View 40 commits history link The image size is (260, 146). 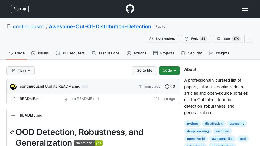[x=170, y=87]
